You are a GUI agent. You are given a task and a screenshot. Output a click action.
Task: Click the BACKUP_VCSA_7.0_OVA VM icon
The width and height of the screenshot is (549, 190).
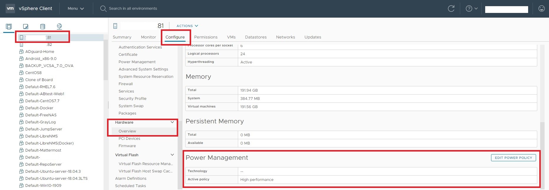tap(21, 65)
